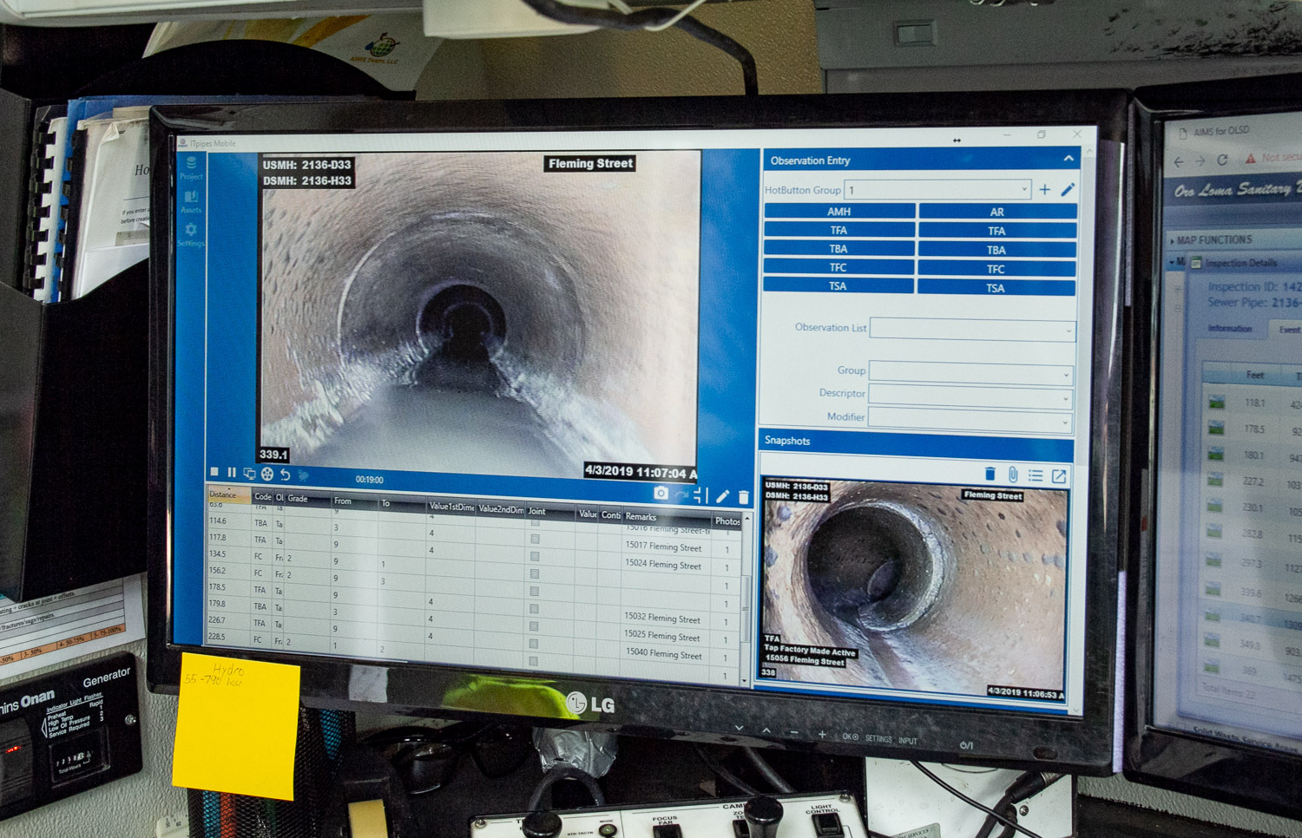The width and height of the screenshot is (1302, 838).
Task: Click the Remarks column header
Action: [667, 516]
